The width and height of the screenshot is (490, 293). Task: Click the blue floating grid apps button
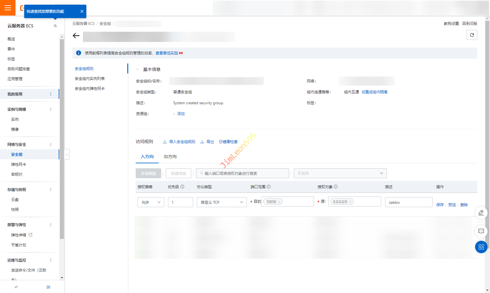pyautogui.click(x=481, y=247)
